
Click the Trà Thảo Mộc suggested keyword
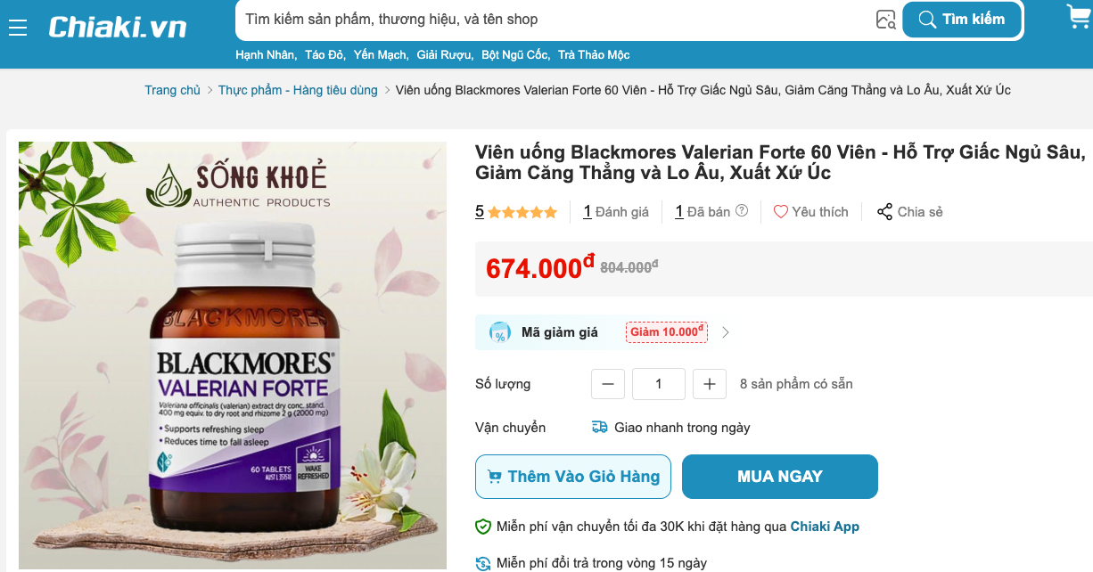pos(594,55)
